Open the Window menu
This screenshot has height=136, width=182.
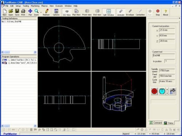68,6
